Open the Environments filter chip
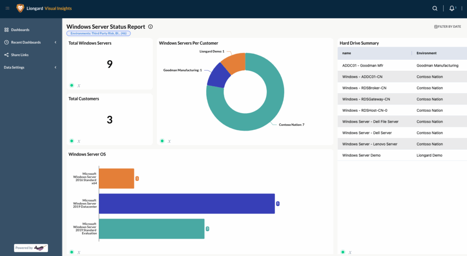 point(99,33)
